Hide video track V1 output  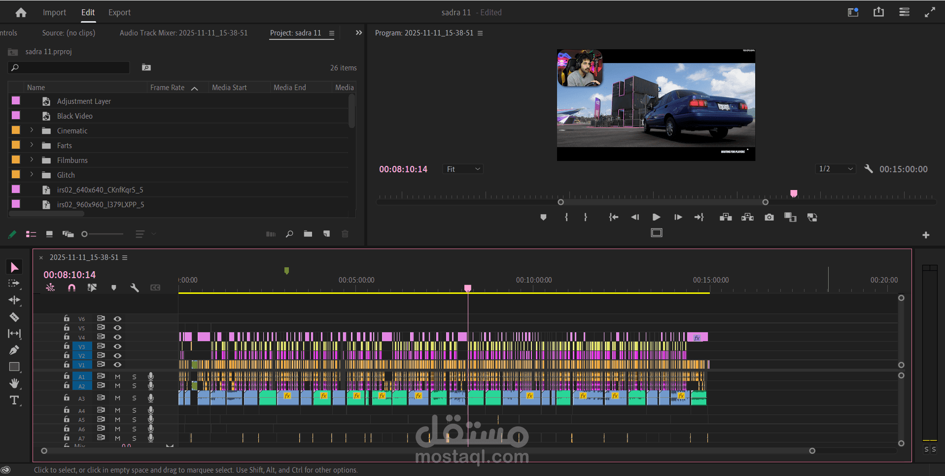[x=117, y=365]
